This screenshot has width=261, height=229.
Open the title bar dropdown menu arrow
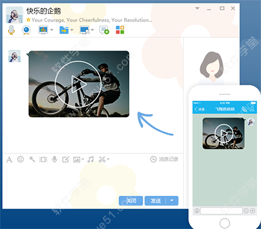pyautogui.click(x=197, y=9)
